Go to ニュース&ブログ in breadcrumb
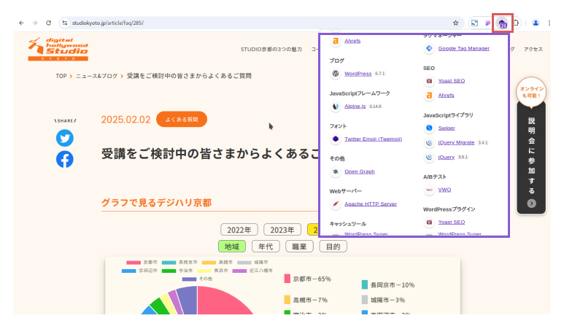 pyautogui.click(x=96, y=76)
